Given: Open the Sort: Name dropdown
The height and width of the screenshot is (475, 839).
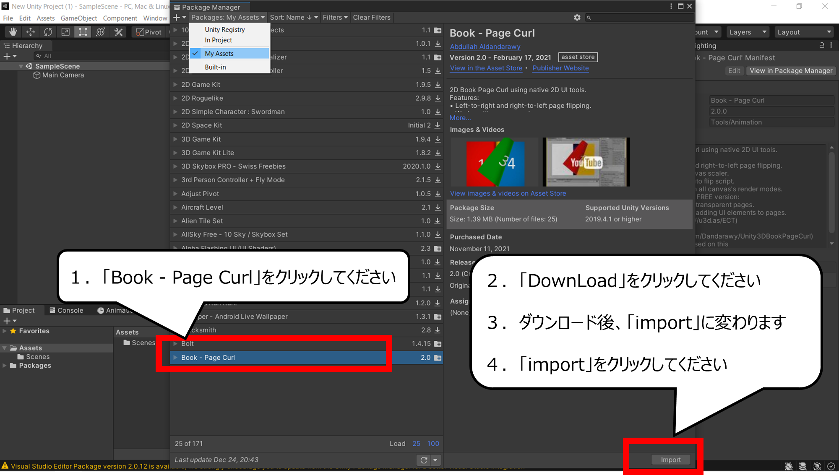Looking at the screenshot, I should pos(294,17).
